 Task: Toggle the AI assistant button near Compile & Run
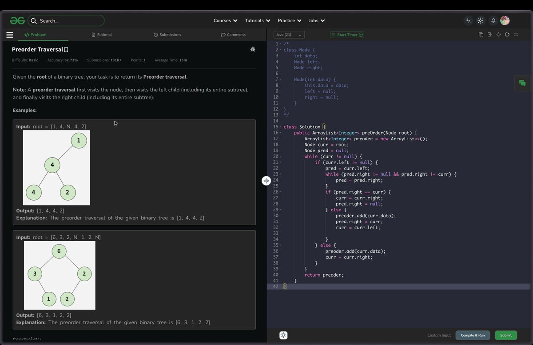tap(283, 335)
